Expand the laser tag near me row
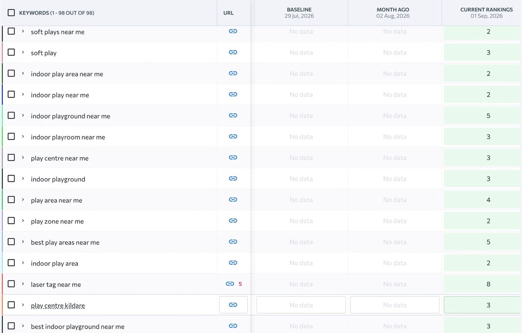 [23, 284]
